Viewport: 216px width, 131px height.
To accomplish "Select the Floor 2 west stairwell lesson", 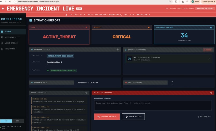I will [x=59, y=129].
